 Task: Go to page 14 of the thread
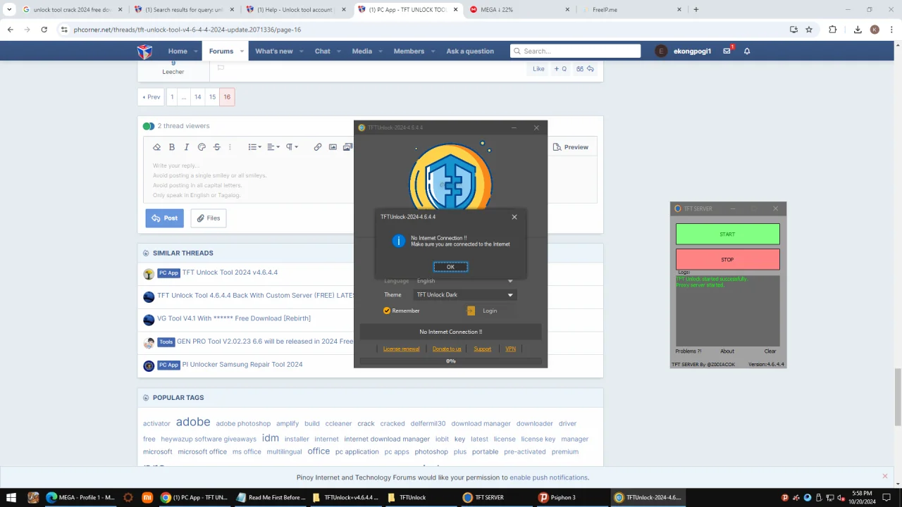click(198, 97)
